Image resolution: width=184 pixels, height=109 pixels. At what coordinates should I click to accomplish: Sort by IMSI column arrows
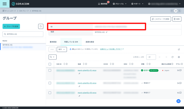click(x=130, y=64)
